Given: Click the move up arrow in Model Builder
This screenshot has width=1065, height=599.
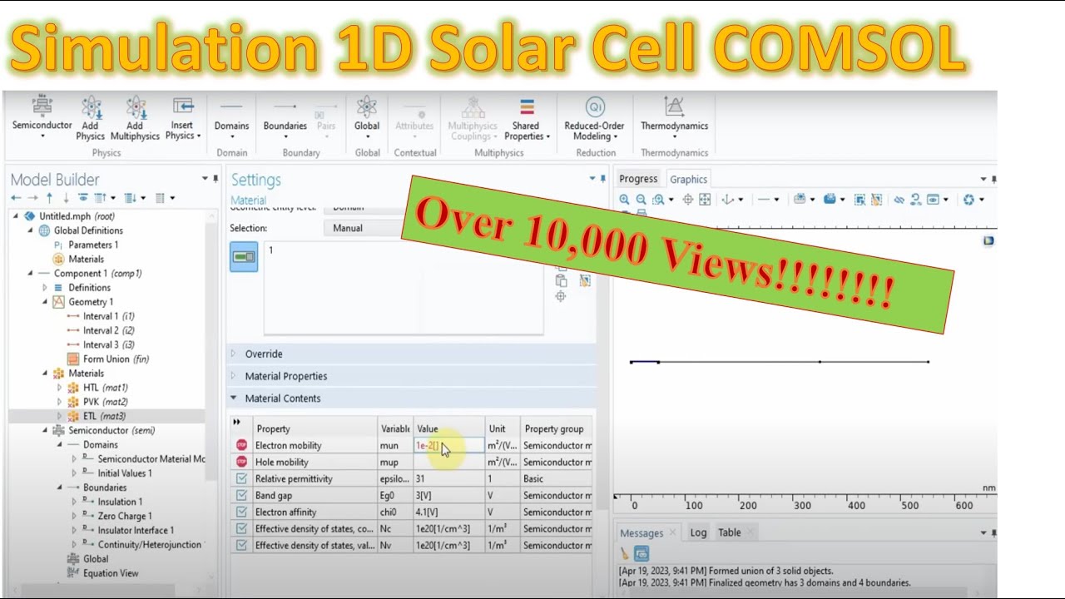Looking at the screenshot, I should pos(49,198).
